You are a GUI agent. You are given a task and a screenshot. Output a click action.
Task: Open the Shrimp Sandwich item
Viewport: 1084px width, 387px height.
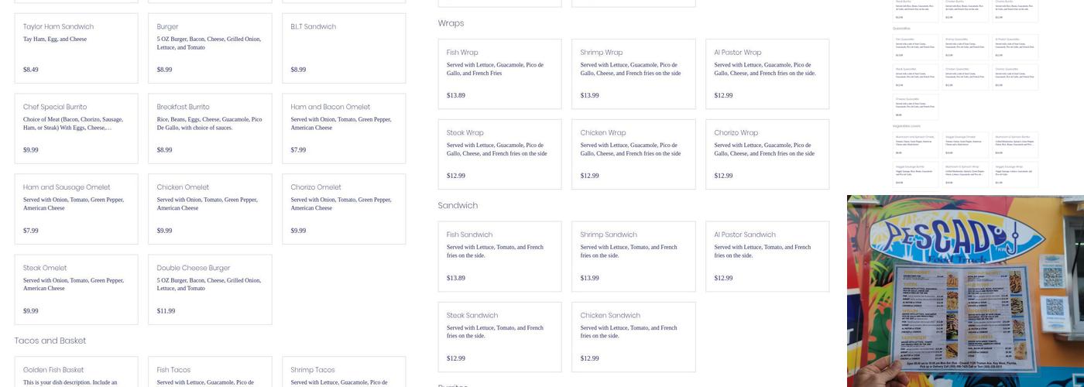633,256
